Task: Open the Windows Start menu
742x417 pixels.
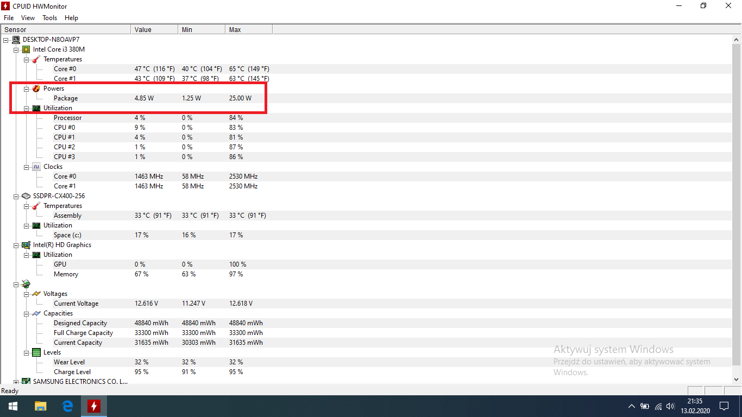Action: 13,406
